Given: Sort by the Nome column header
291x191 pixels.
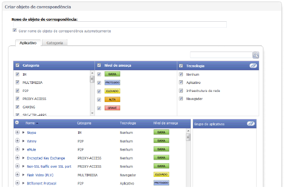Looking at the screenshot, I should (x=30, y=123).
